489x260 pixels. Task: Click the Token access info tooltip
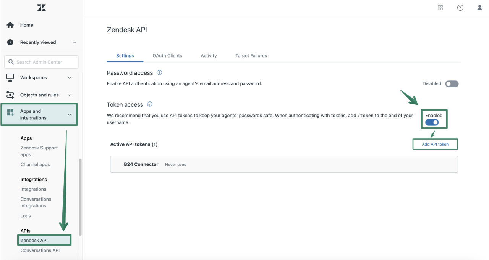click(x=149, y=104)
